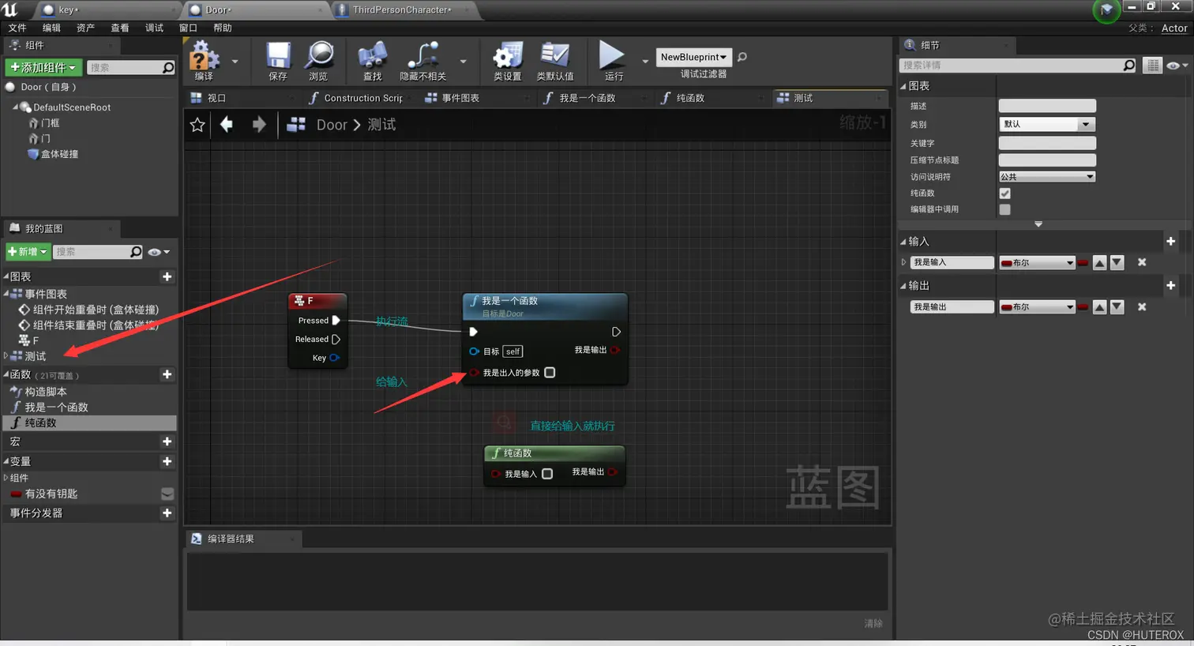1194x646 pixels.
Task: Move 我是输入 parameter up
Action: pos(1099,263)
